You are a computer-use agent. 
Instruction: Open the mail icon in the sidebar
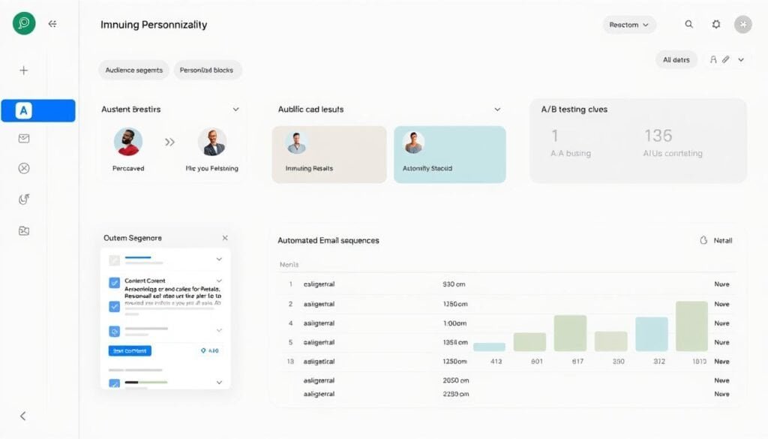23,138
